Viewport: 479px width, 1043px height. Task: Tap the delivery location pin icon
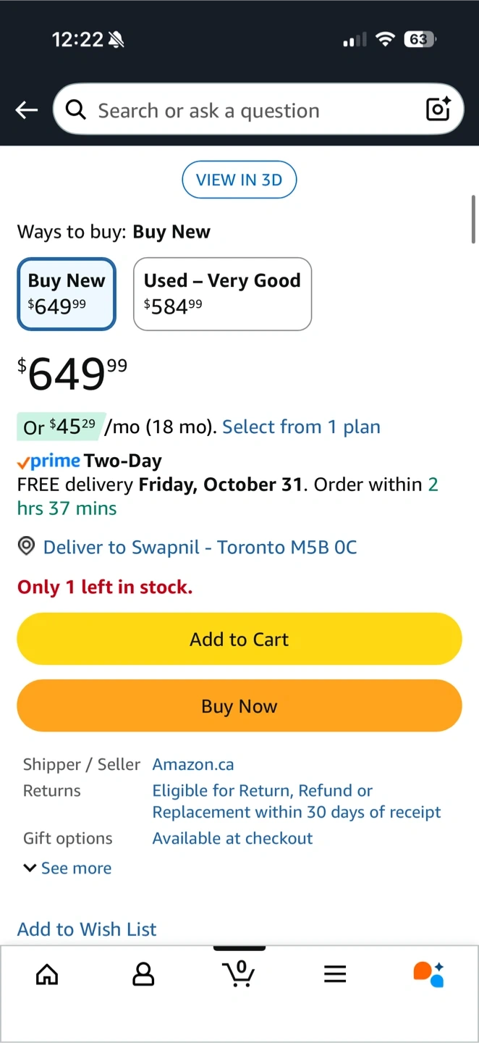[x=26, y=547]
